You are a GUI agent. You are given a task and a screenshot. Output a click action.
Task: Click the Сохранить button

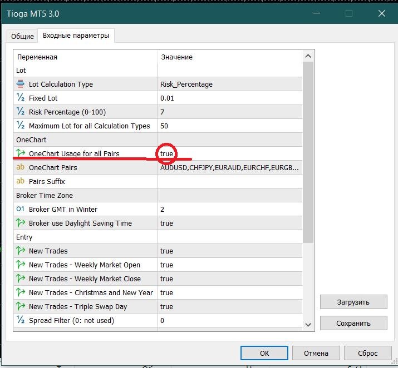click(x=353, y=323)
